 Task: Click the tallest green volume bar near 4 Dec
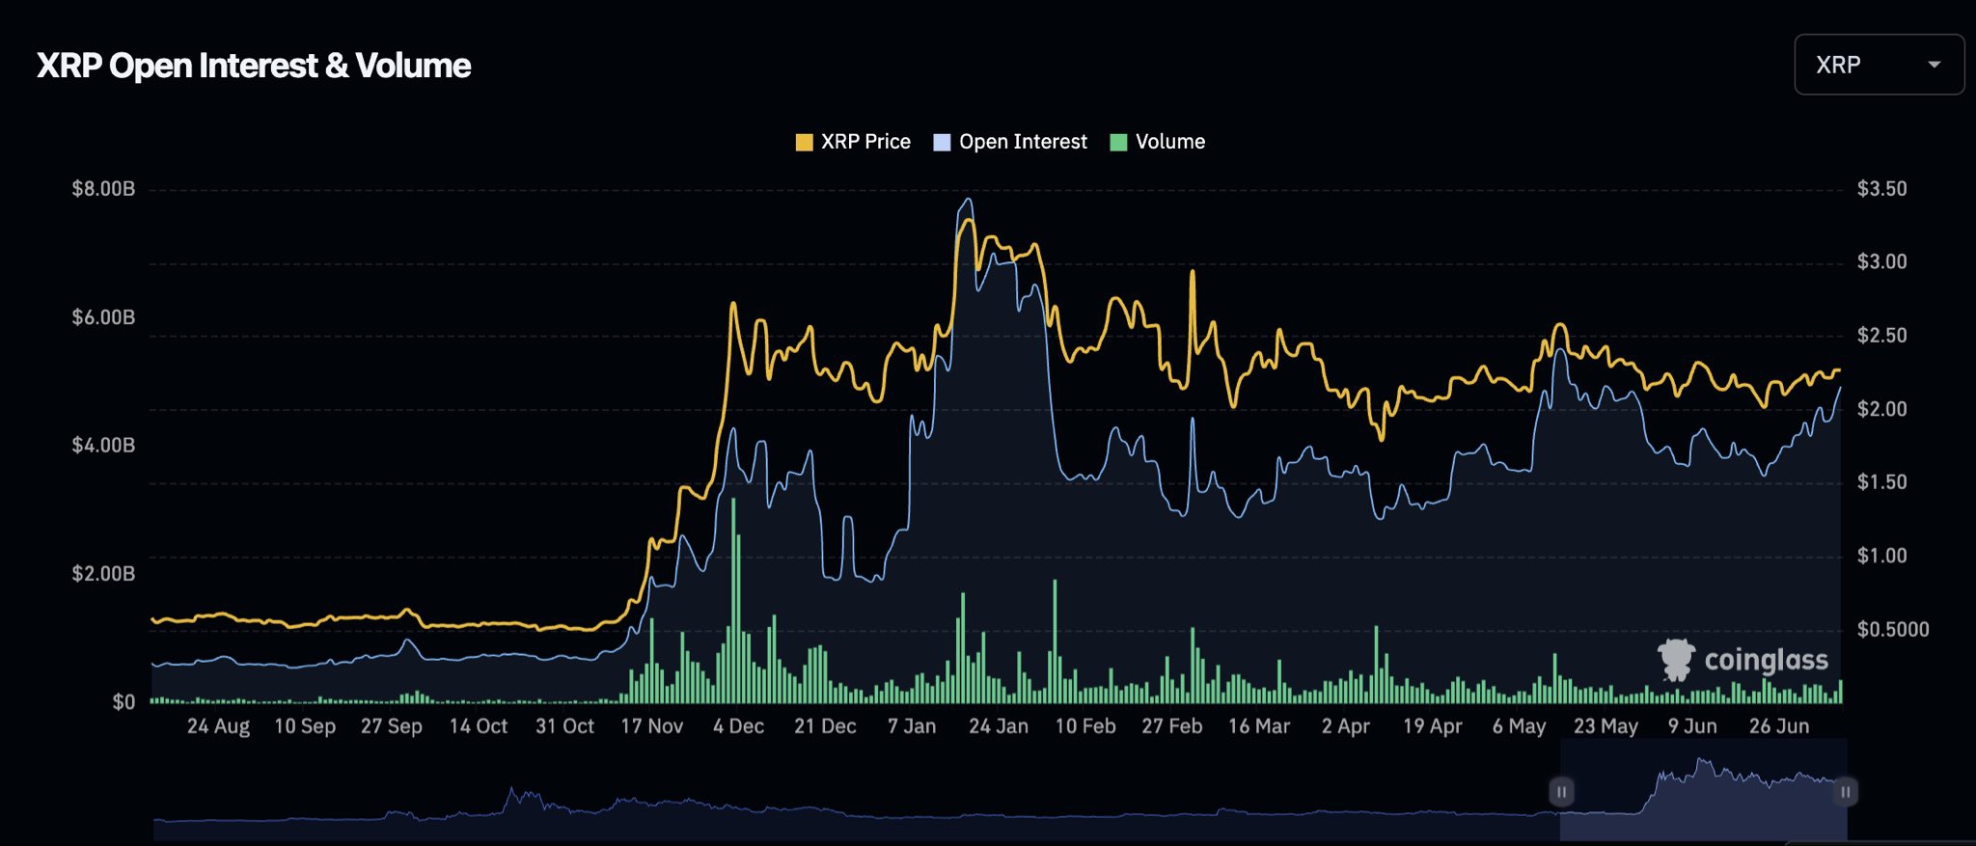click(x=733, y=598)
